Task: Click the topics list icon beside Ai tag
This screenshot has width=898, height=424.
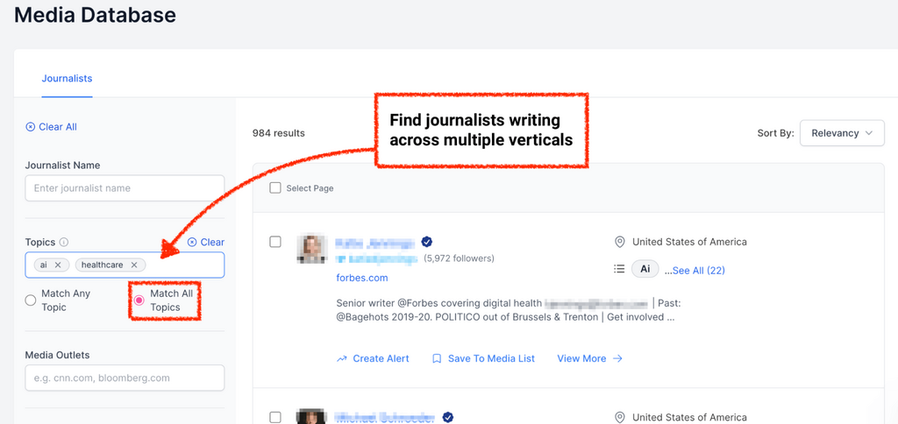Action: tap(619, 270)
